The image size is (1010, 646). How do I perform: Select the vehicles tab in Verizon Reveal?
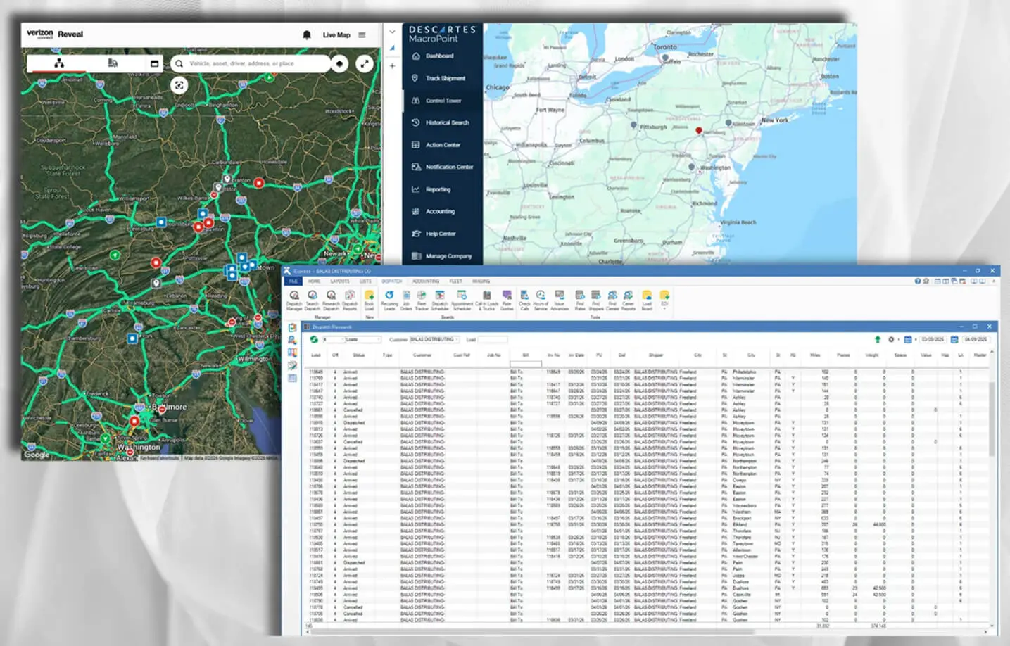113,63
